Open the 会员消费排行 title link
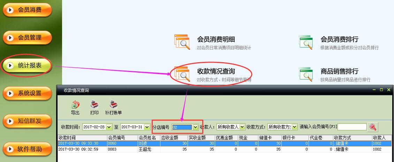Viewport: 394px width, 162px height. click(340, 40)
